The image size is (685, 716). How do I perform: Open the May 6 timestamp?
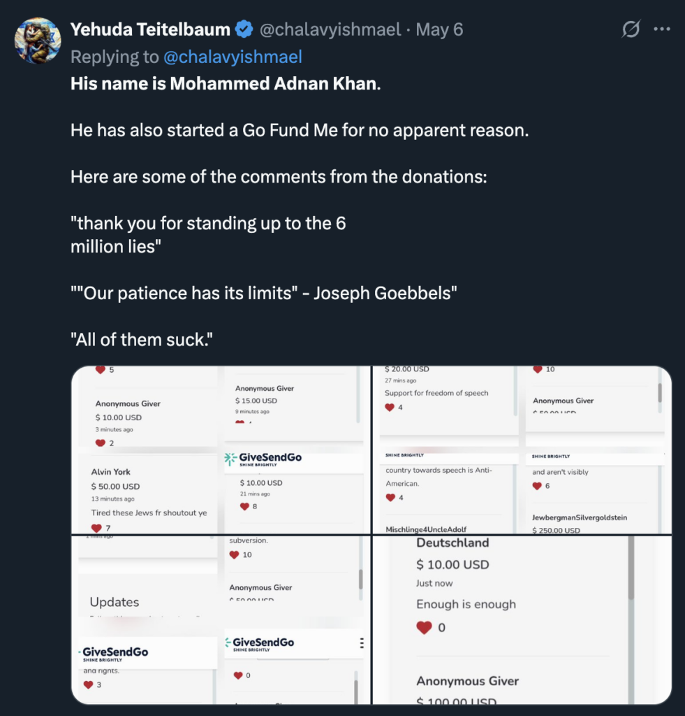click(439, 29)
